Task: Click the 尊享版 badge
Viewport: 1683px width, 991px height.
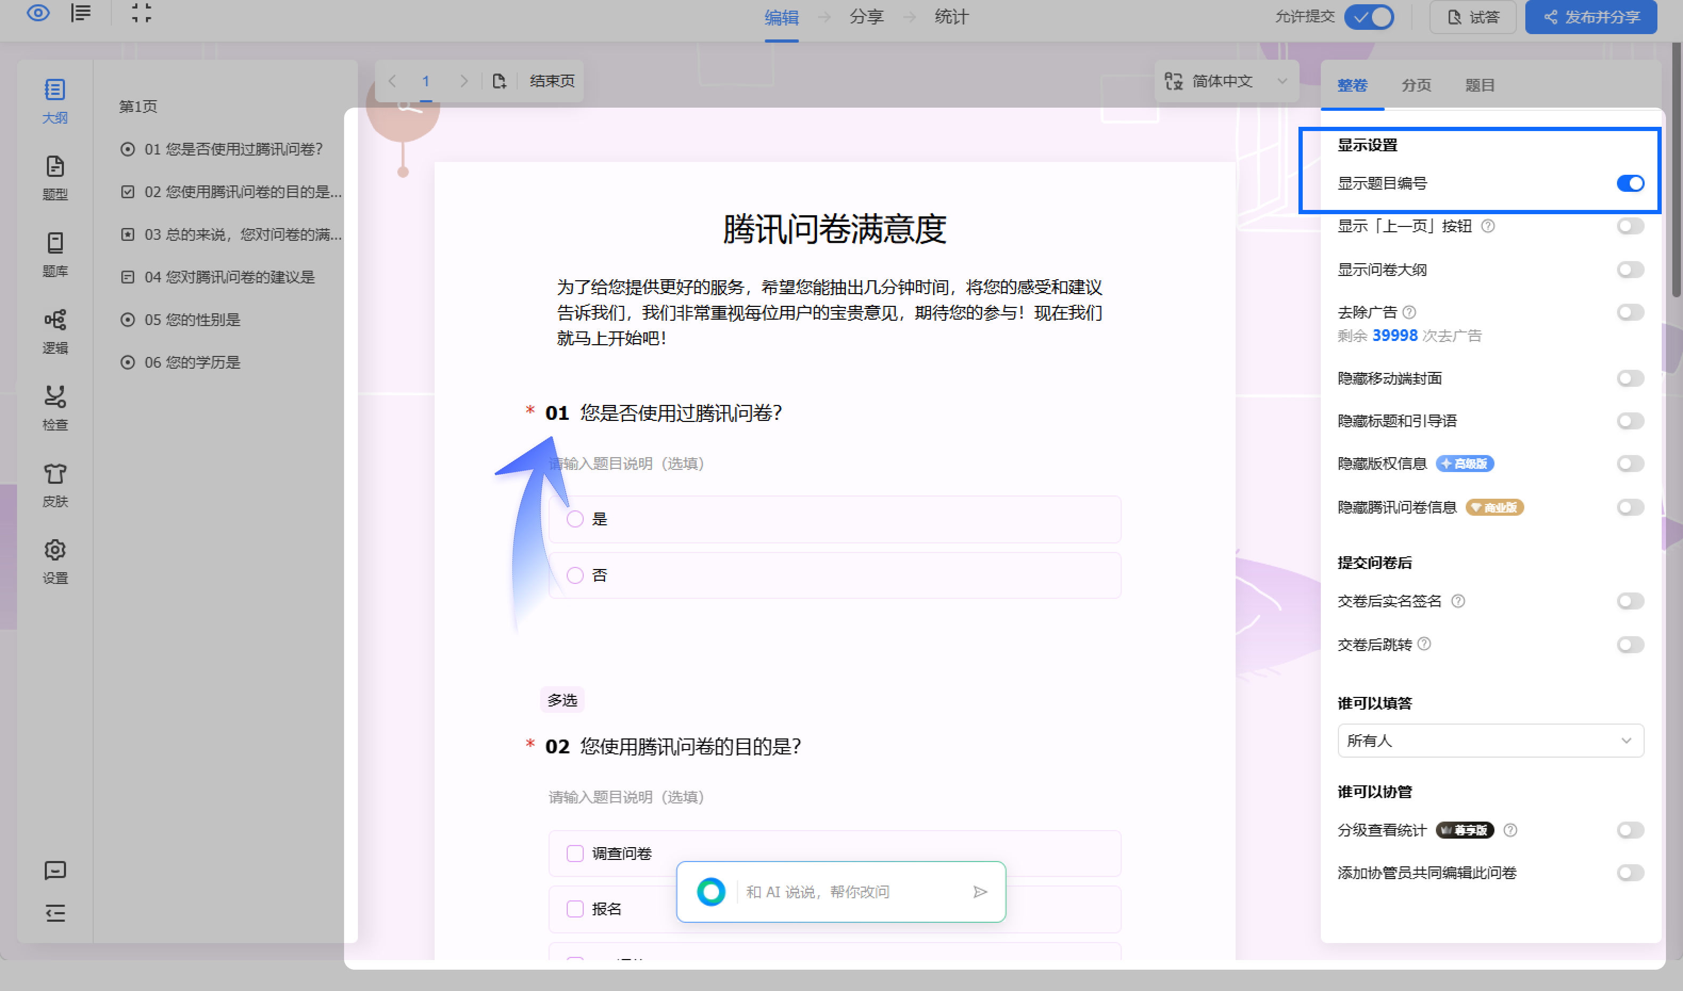Action: click(1465, 830)
